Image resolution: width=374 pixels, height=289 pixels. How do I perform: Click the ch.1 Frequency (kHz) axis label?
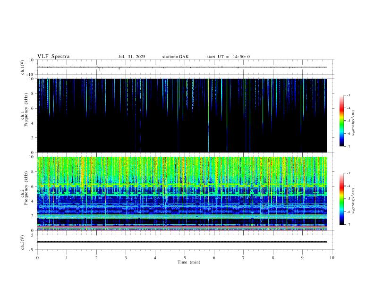click(x=25, y=109)
